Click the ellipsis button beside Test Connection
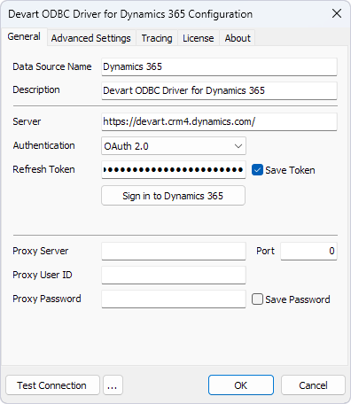Image resolution: width=351 pixels, height=404 pixels. [113, 385]
